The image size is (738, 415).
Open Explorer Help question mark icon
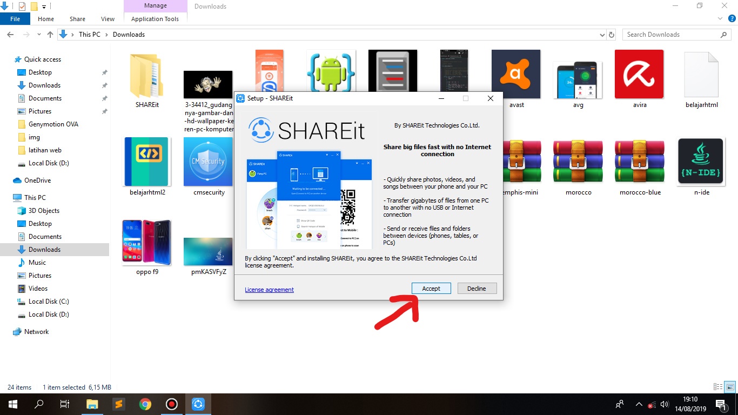[x=732, y=19]
